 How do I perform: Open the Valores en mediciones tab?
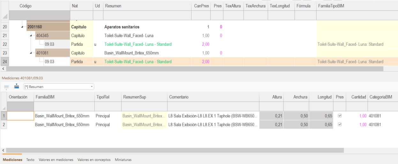point(56,160)
